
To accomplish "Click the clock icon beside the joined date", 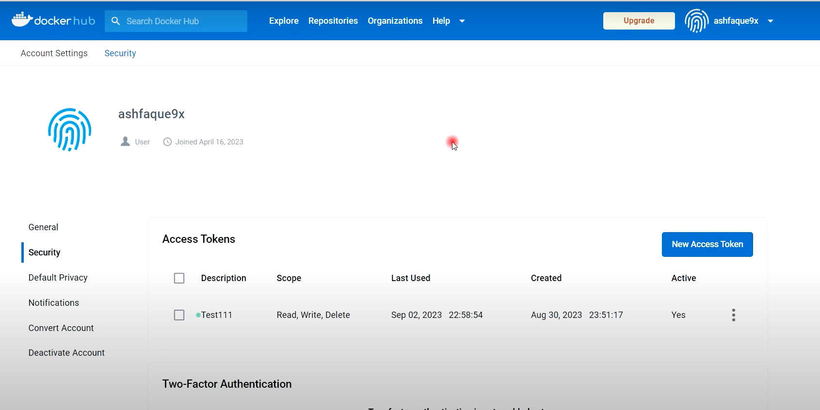I will [167, 142].
